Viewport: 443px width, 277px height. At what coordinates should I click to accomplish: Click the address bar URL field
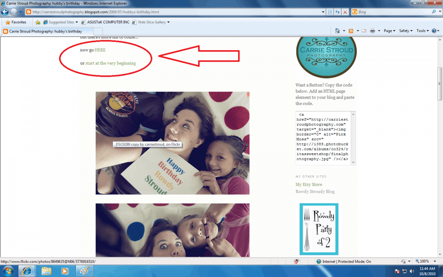click(175, 12)
